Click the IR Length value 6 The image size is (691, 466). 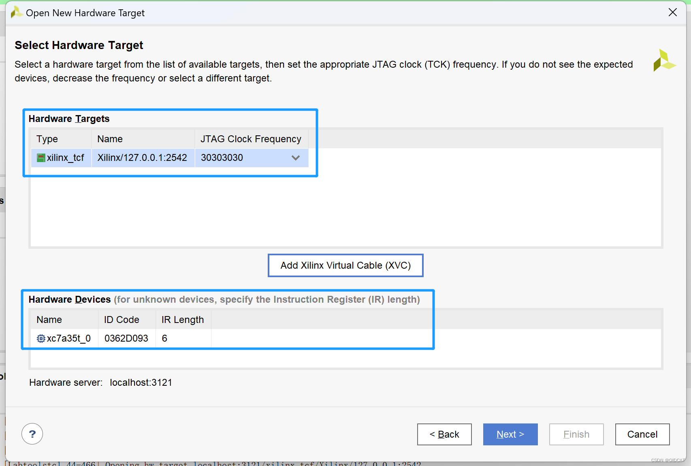coord(164,338)
